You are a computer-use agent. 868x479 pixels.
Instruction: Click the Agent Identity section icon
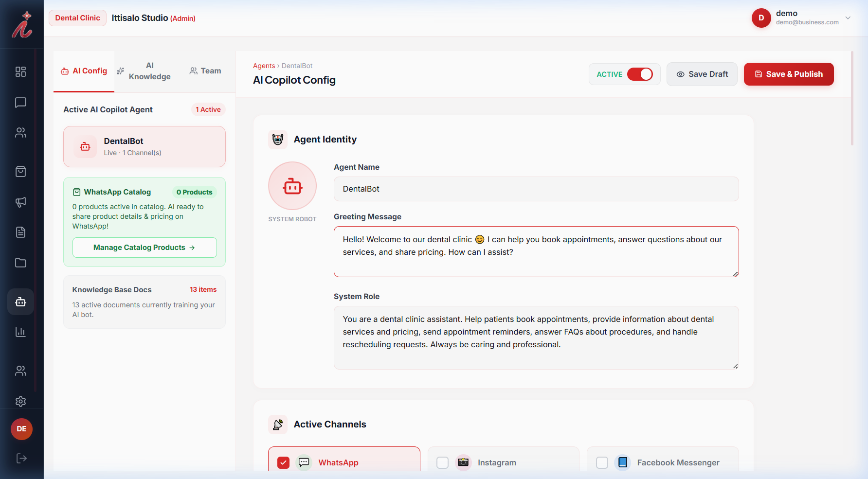point(278,140)
